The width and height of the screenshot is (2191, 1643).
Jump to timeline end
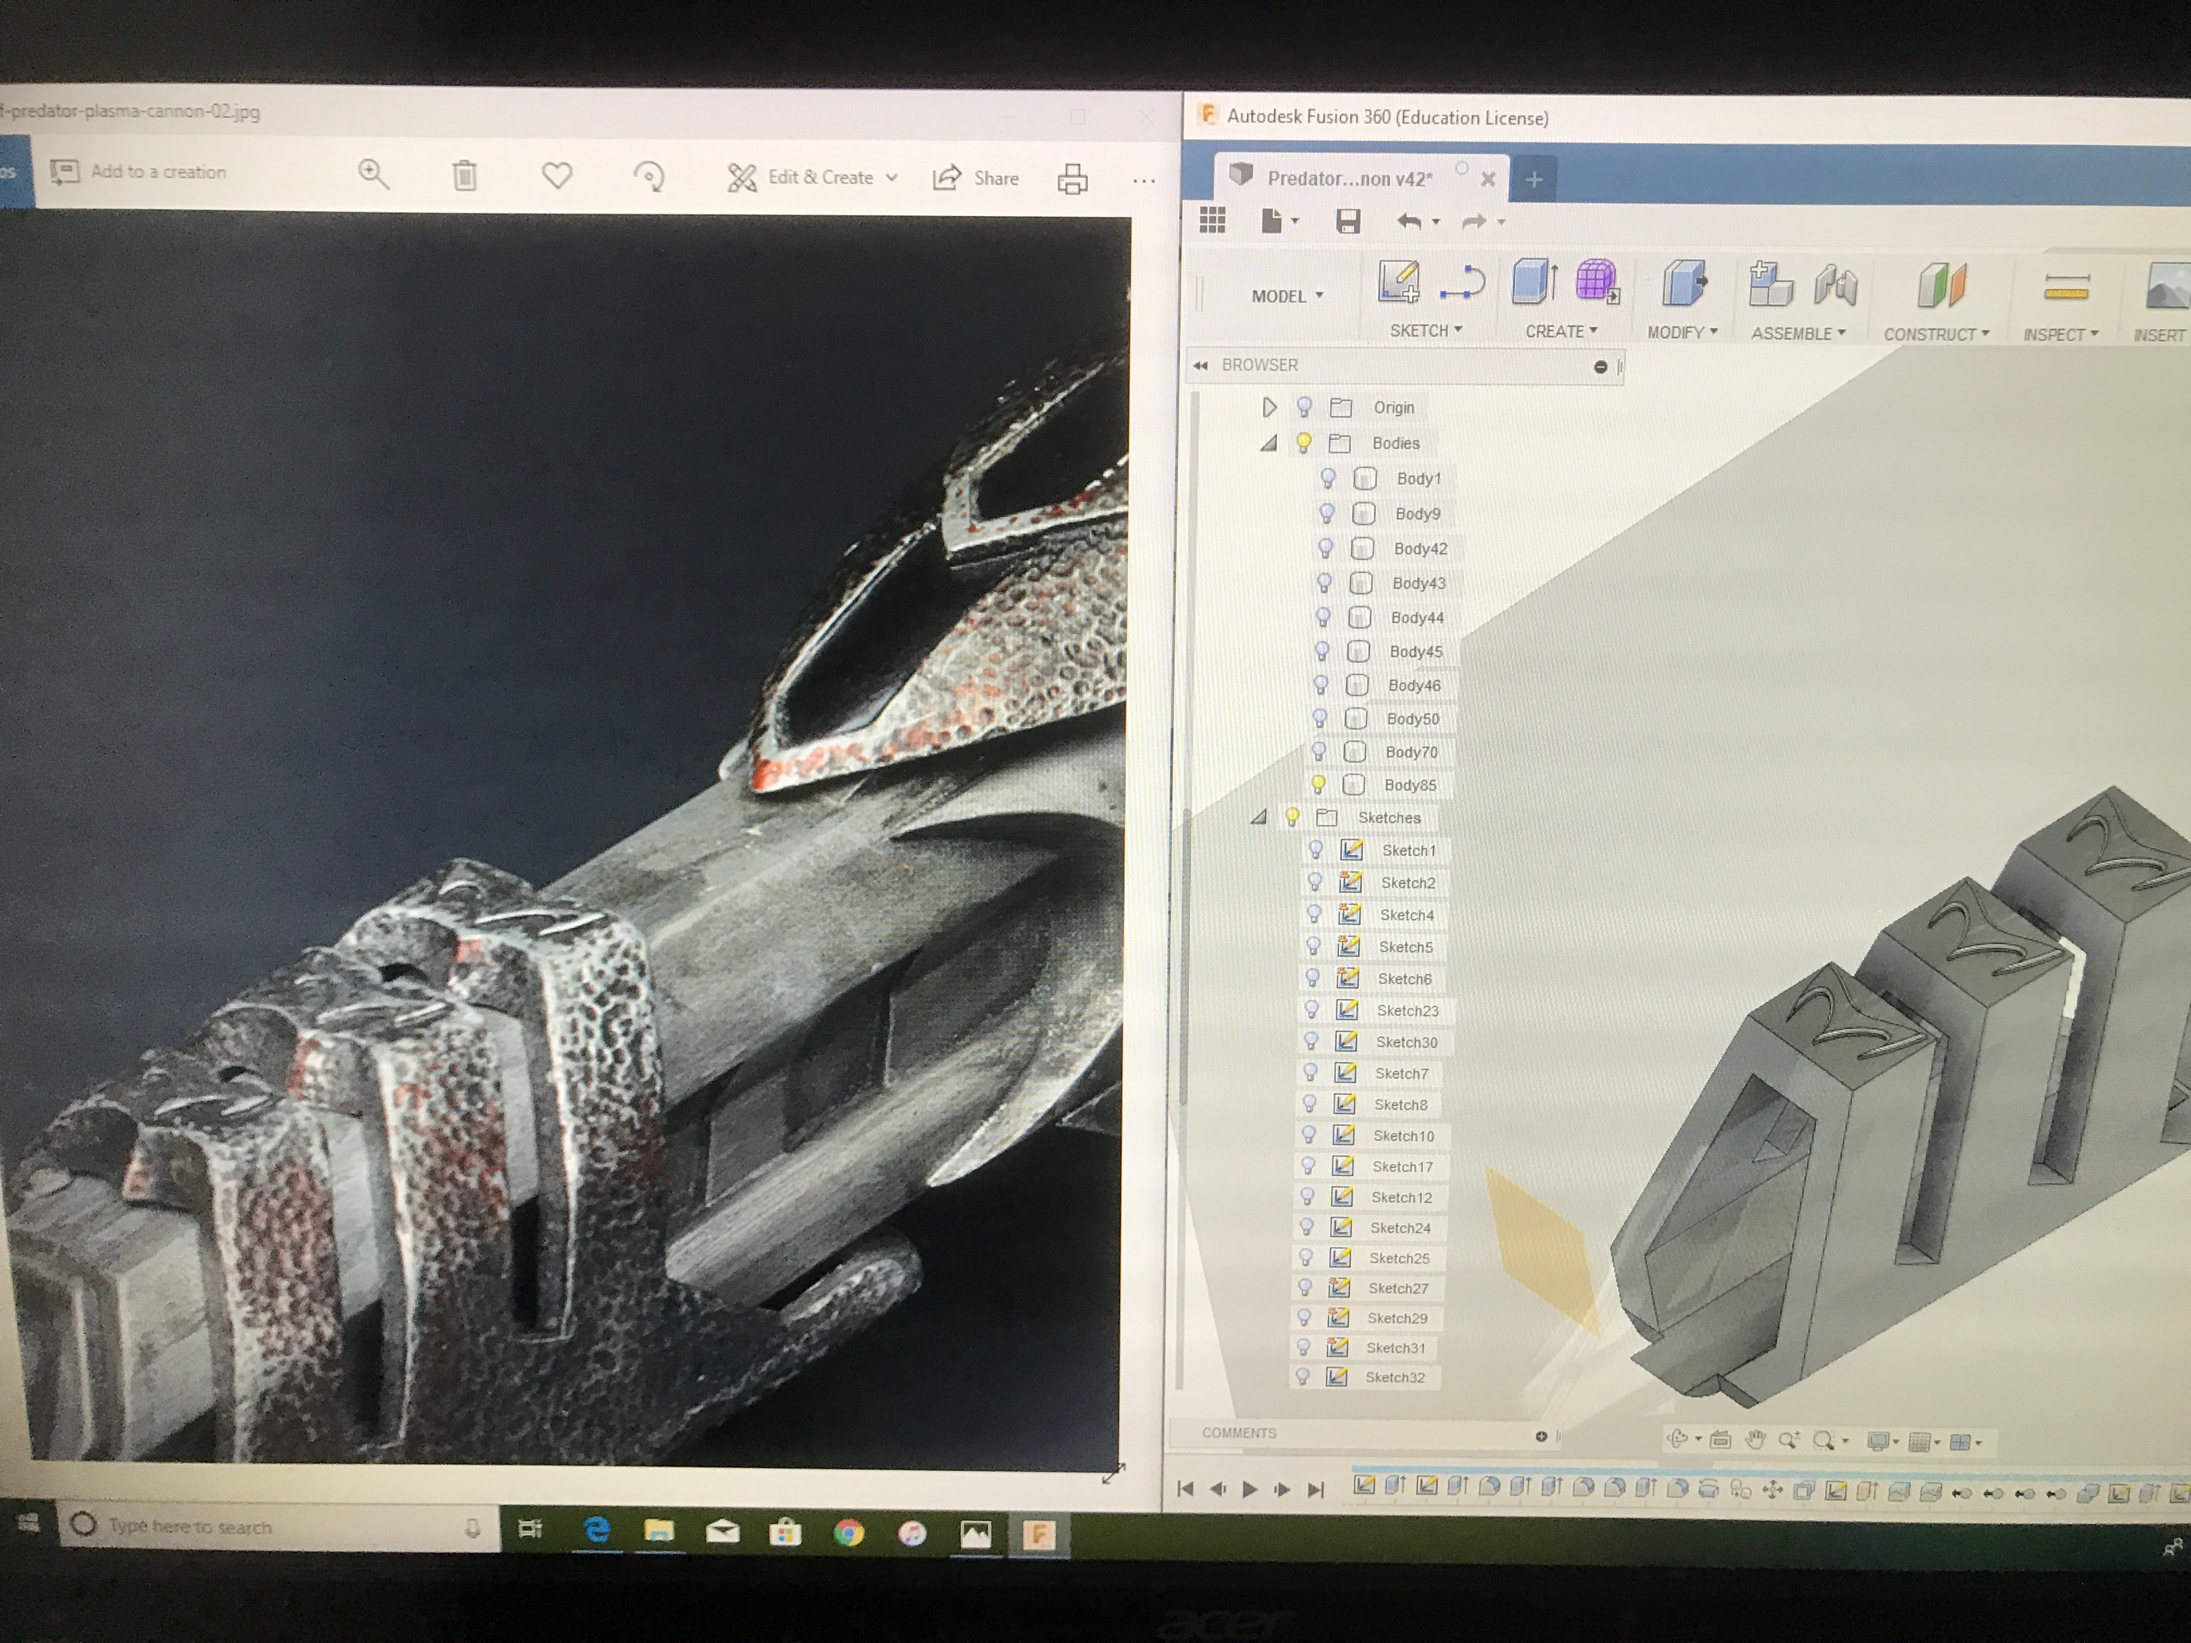click(1316, 1489)
